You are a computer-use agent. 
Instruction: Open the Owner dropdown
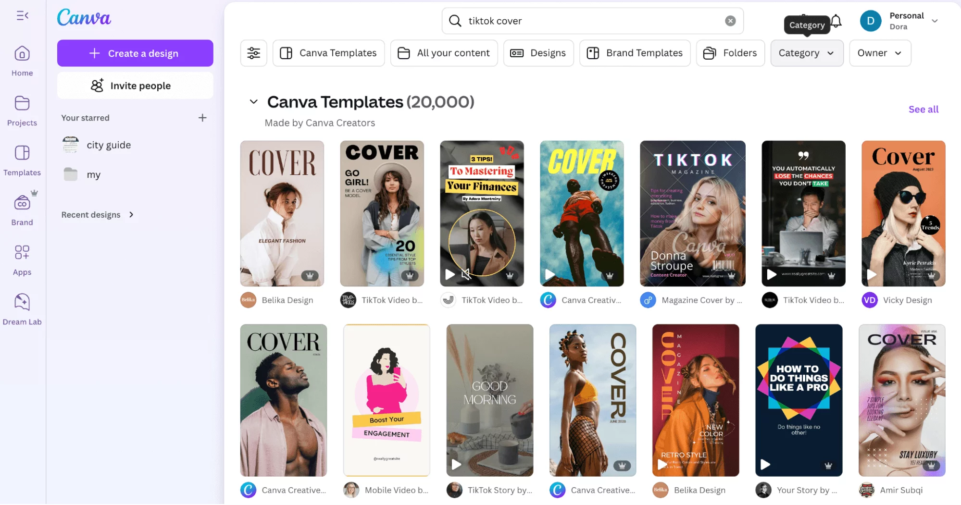[x=880, y=53]
